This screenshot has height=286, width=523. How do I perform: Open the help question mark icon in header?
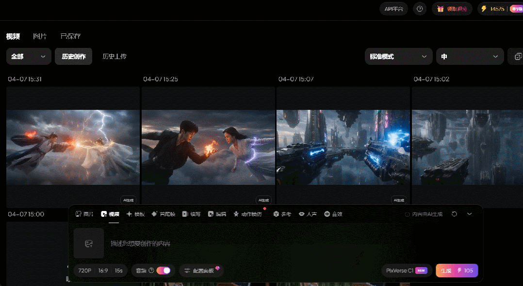click(420, 9)
